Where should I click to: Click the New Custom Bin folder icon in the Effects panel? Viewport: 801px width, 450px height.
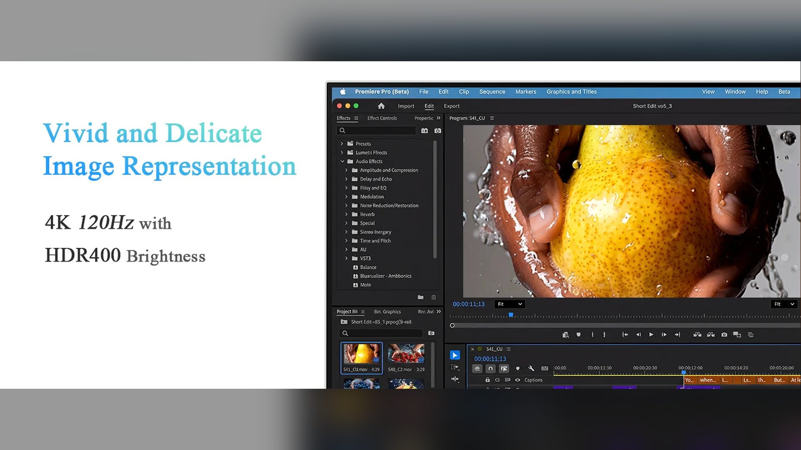(421, 297)
